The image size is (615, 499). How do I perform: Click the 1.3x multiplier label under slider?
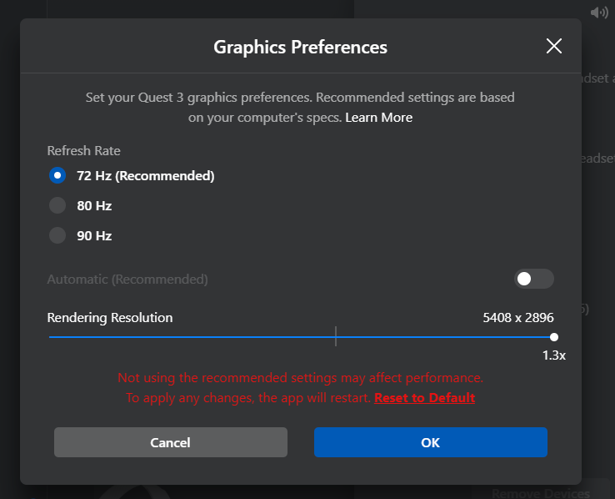554,355
